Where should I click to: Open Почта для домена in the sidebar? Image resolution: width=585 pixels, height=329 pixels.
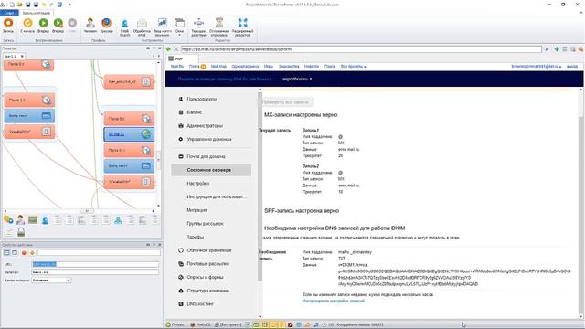click(206, 156)
